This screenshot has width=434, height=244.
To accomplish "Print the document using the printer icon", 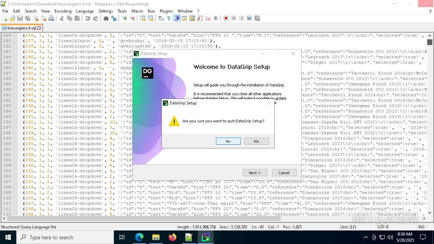I will pyautogui.click(x=51, y=18).
